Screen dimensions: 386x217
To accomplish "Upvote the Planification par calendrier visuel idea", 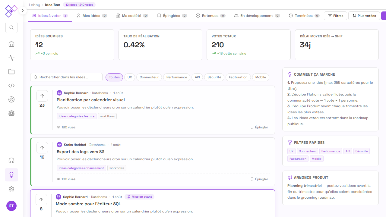I will (42, 96).
